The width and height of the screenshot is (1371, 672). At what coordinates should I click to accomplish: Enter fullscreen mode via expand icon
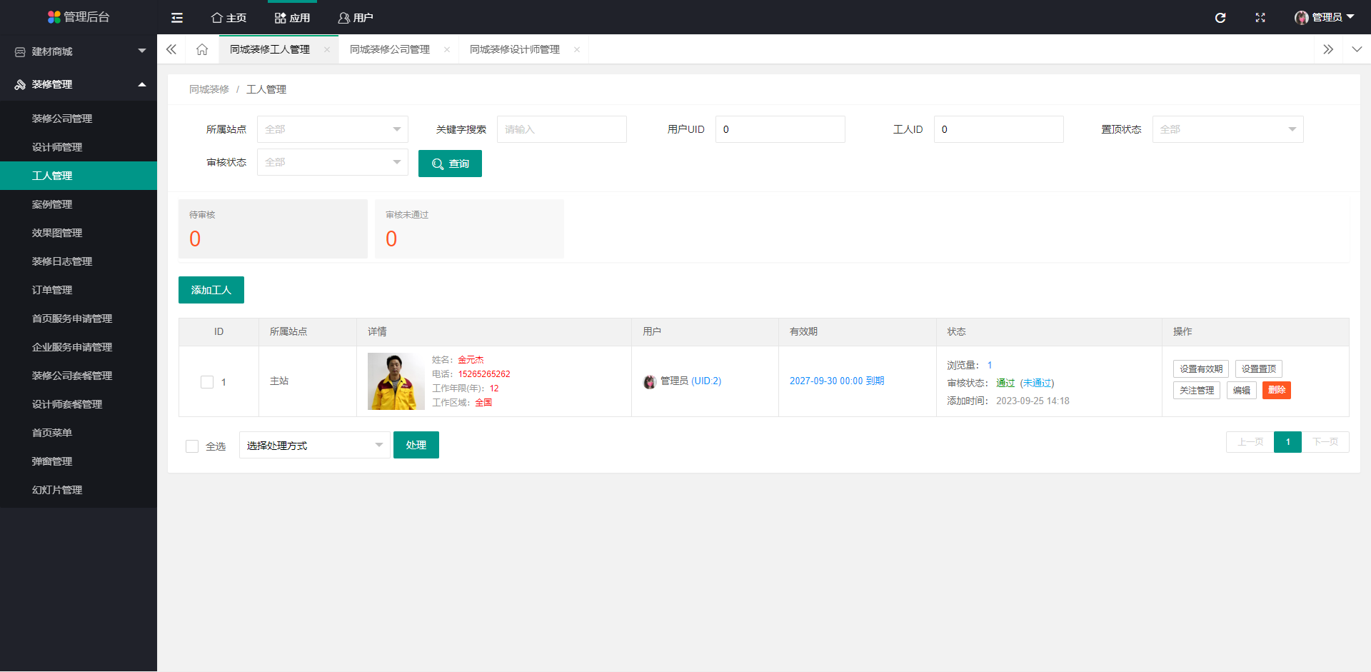click(1260, 18)
